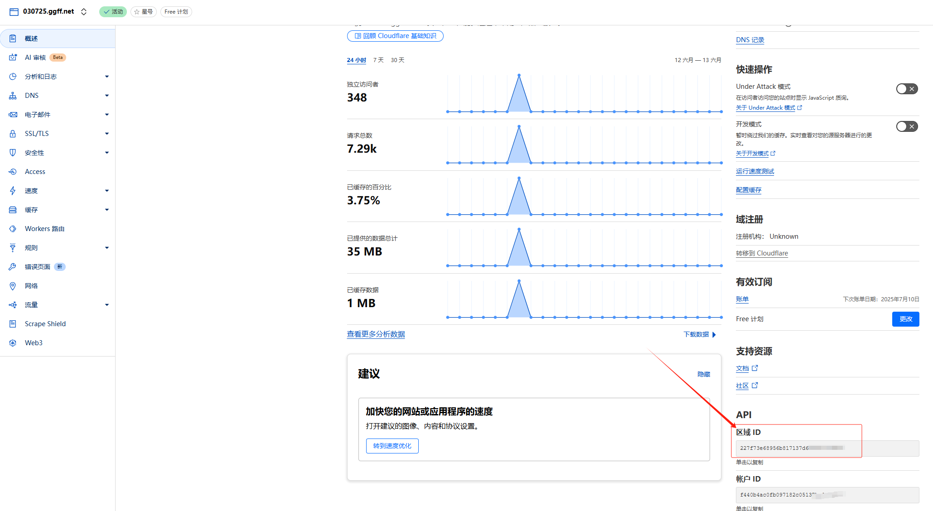Switch chart range to 30 天
Image resolution: width=933 pixels, height=511 pixels.
tap(397, 60)
